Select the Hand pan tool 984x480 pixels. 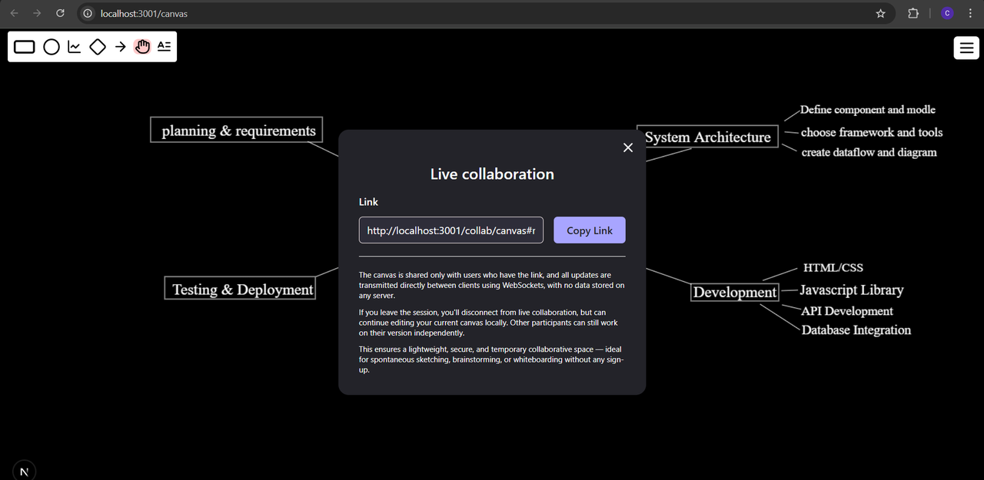142,47
